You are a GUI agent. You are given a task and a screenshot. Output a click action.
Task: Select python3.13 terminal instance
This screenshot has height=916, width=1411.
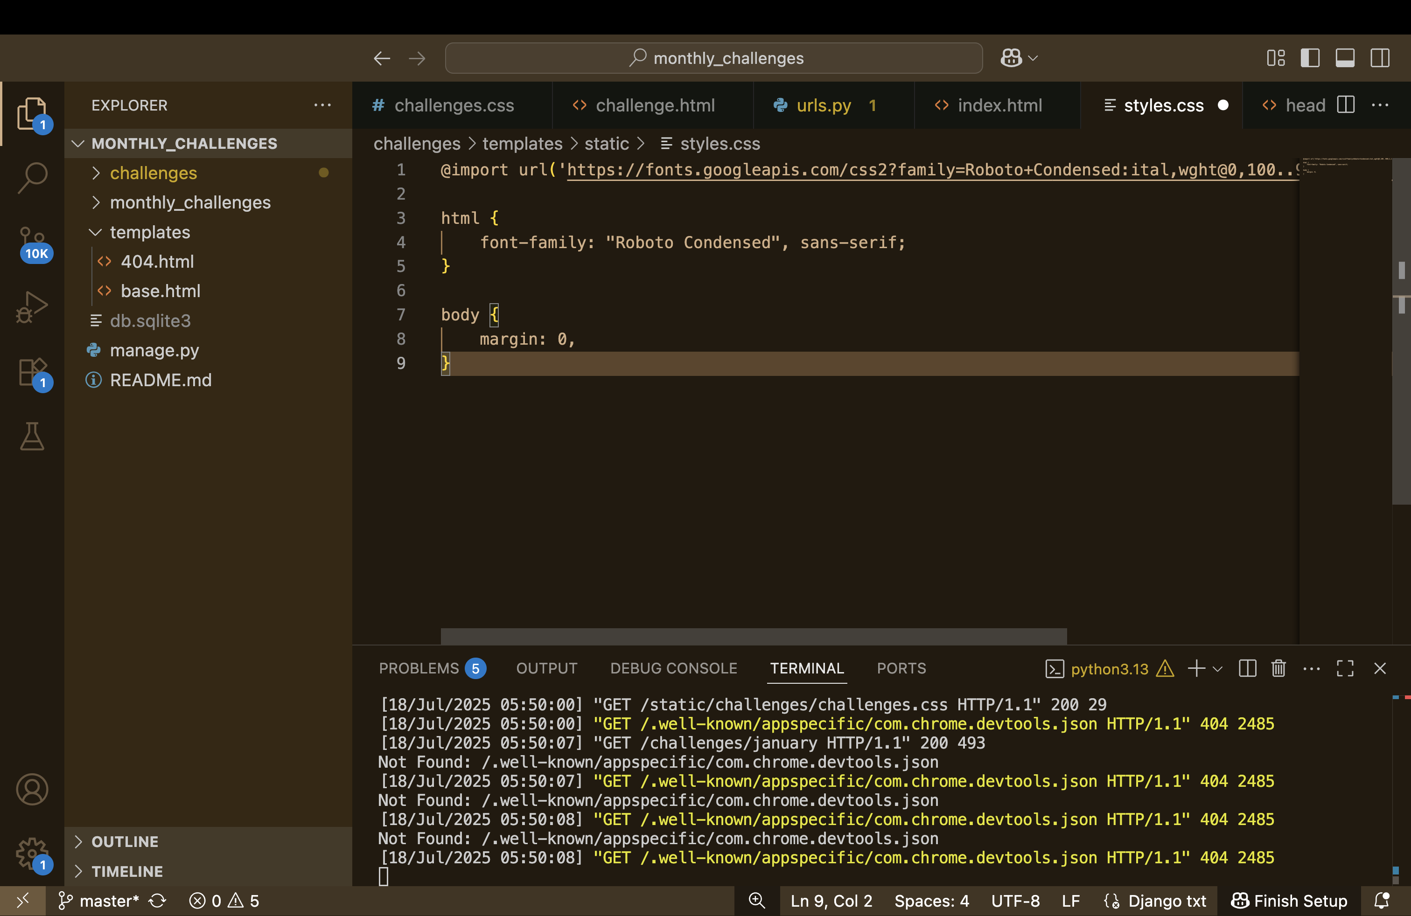(x=1109, y=669)
